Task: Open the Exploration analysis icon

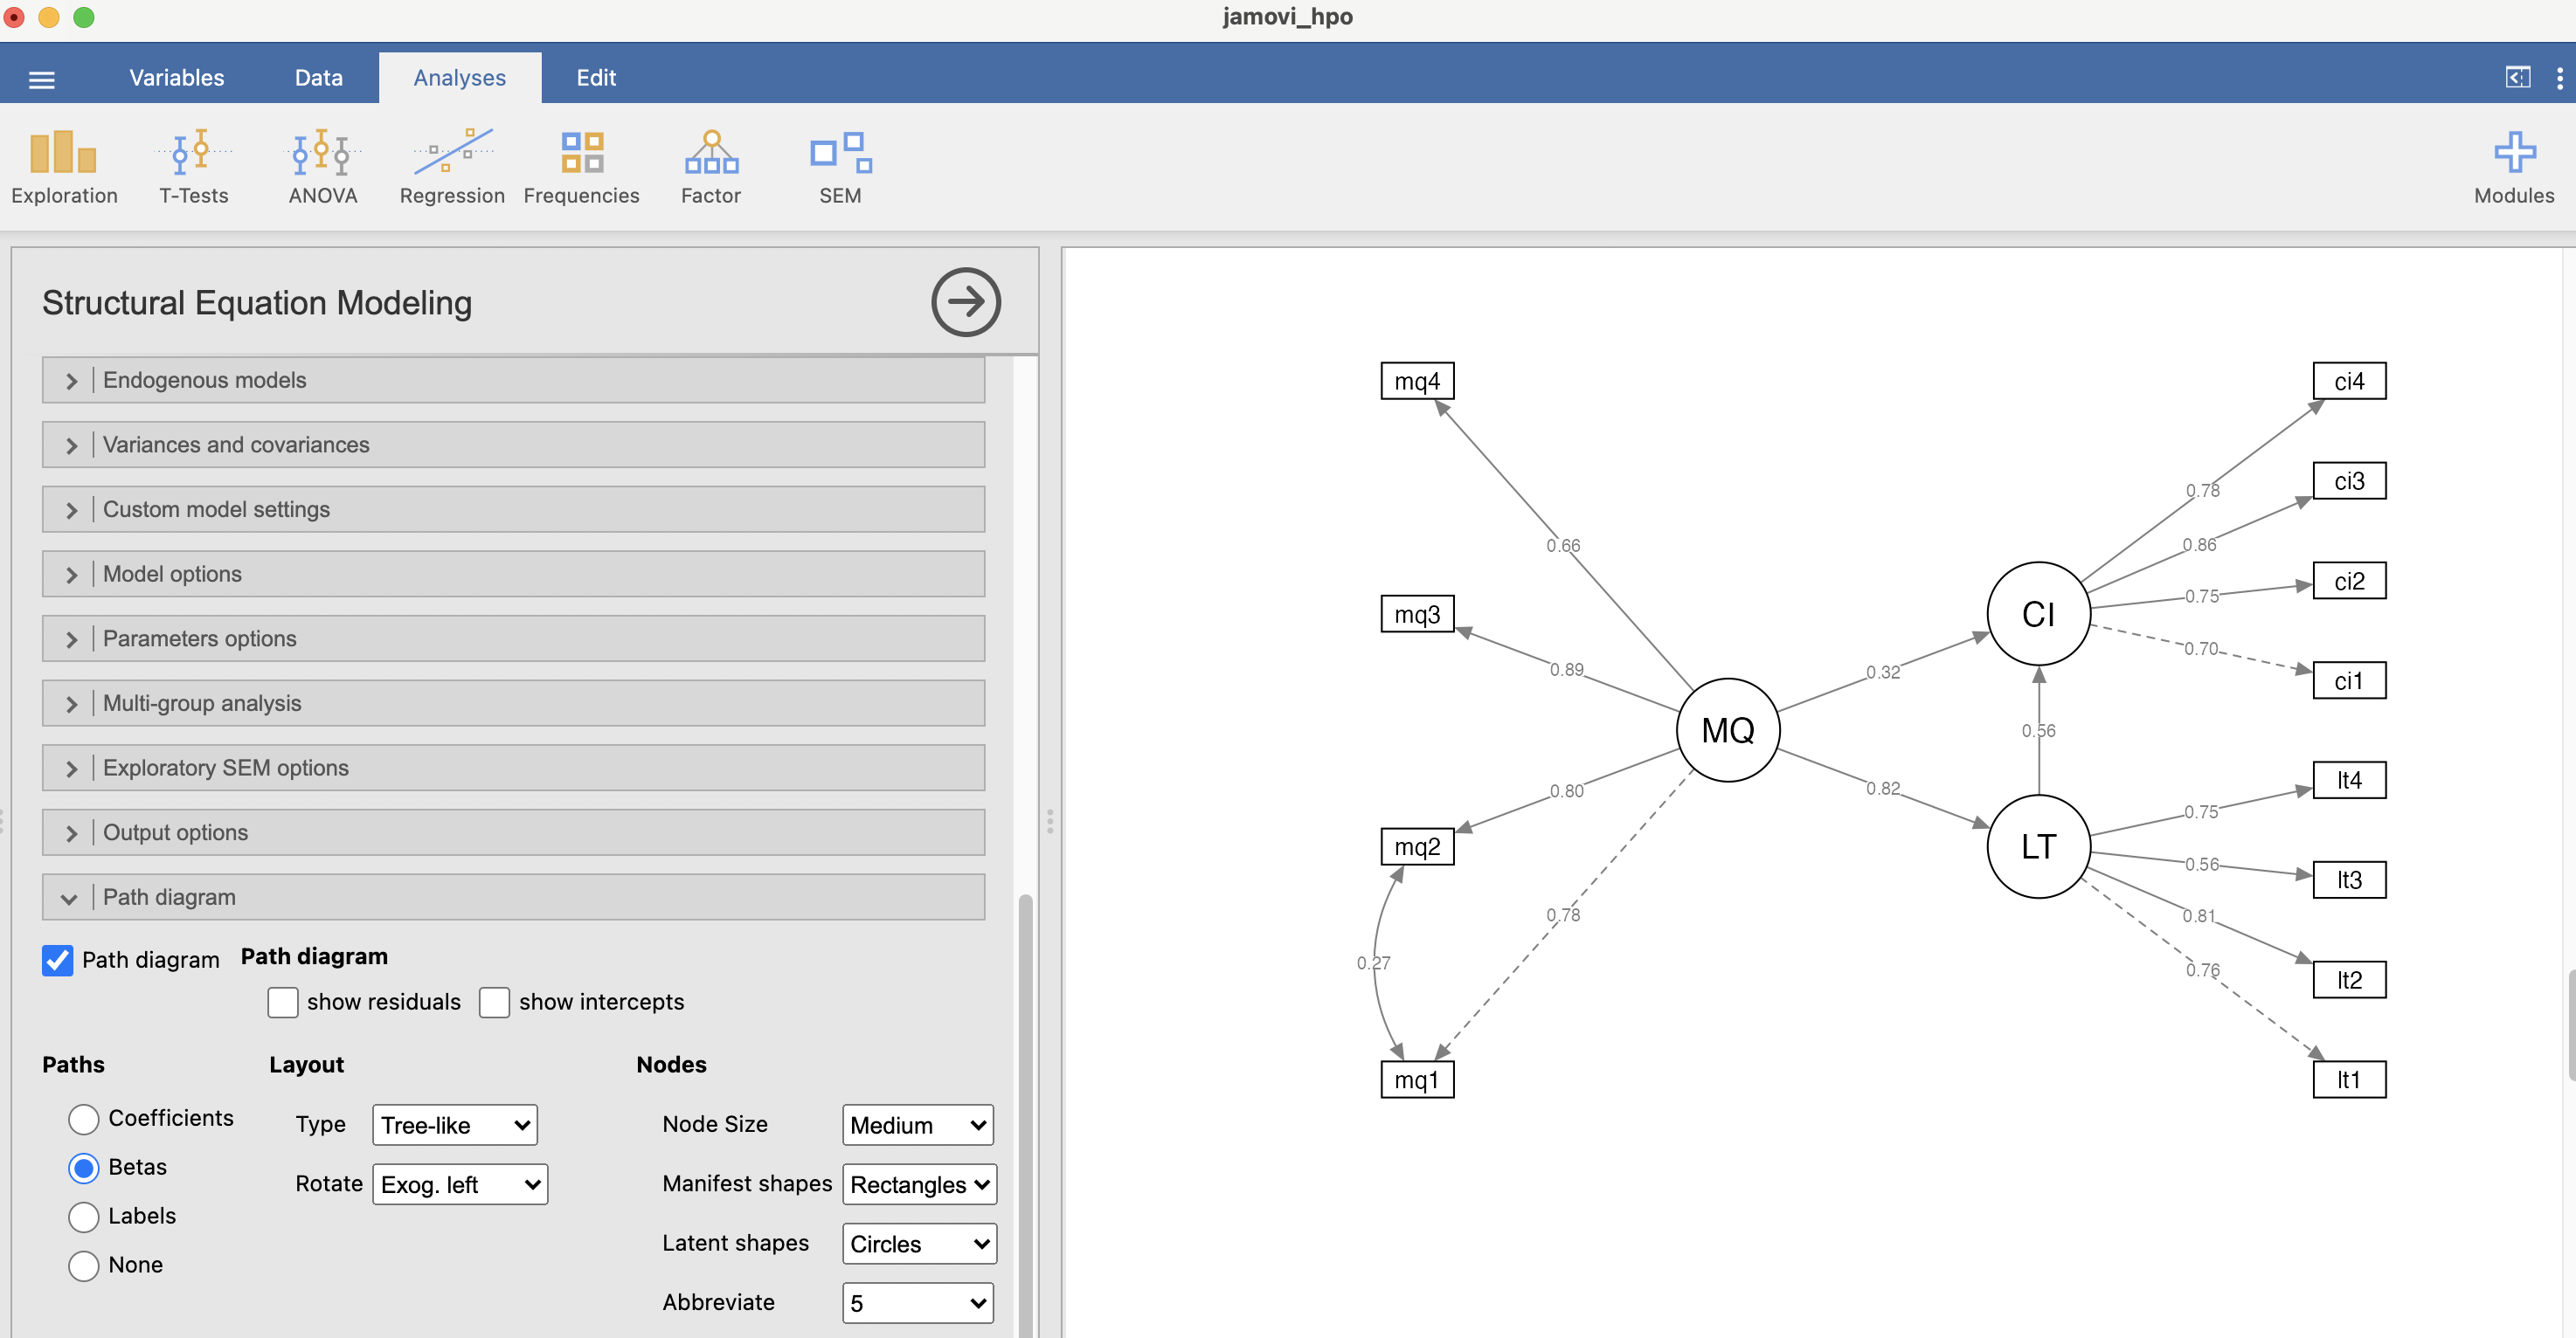Action: (63, 165)
